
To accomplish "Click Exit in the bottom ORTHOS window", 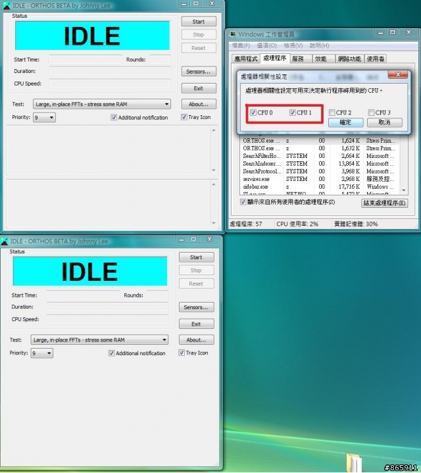I will pos(196,324).
